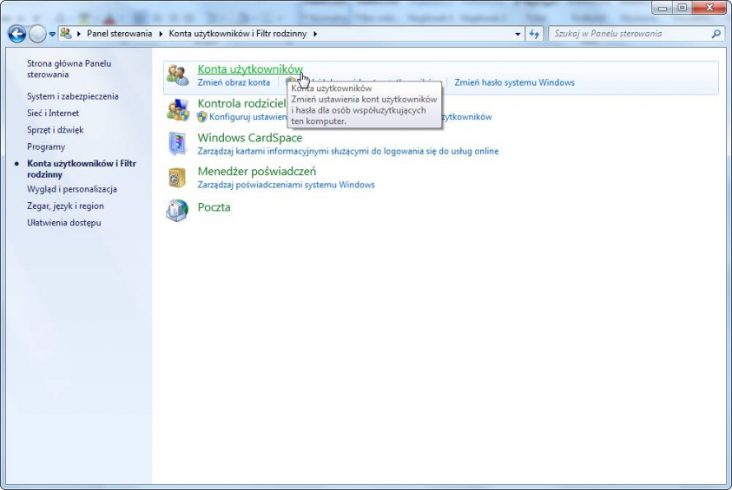Click the Kontrola rodzicielska icon
Viewport: 732px width, 490px height.
click(x=178, y=109)
